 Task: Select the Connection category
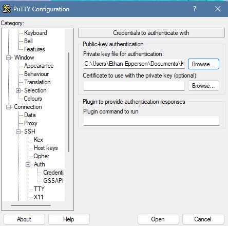click(x=28, y=107)
